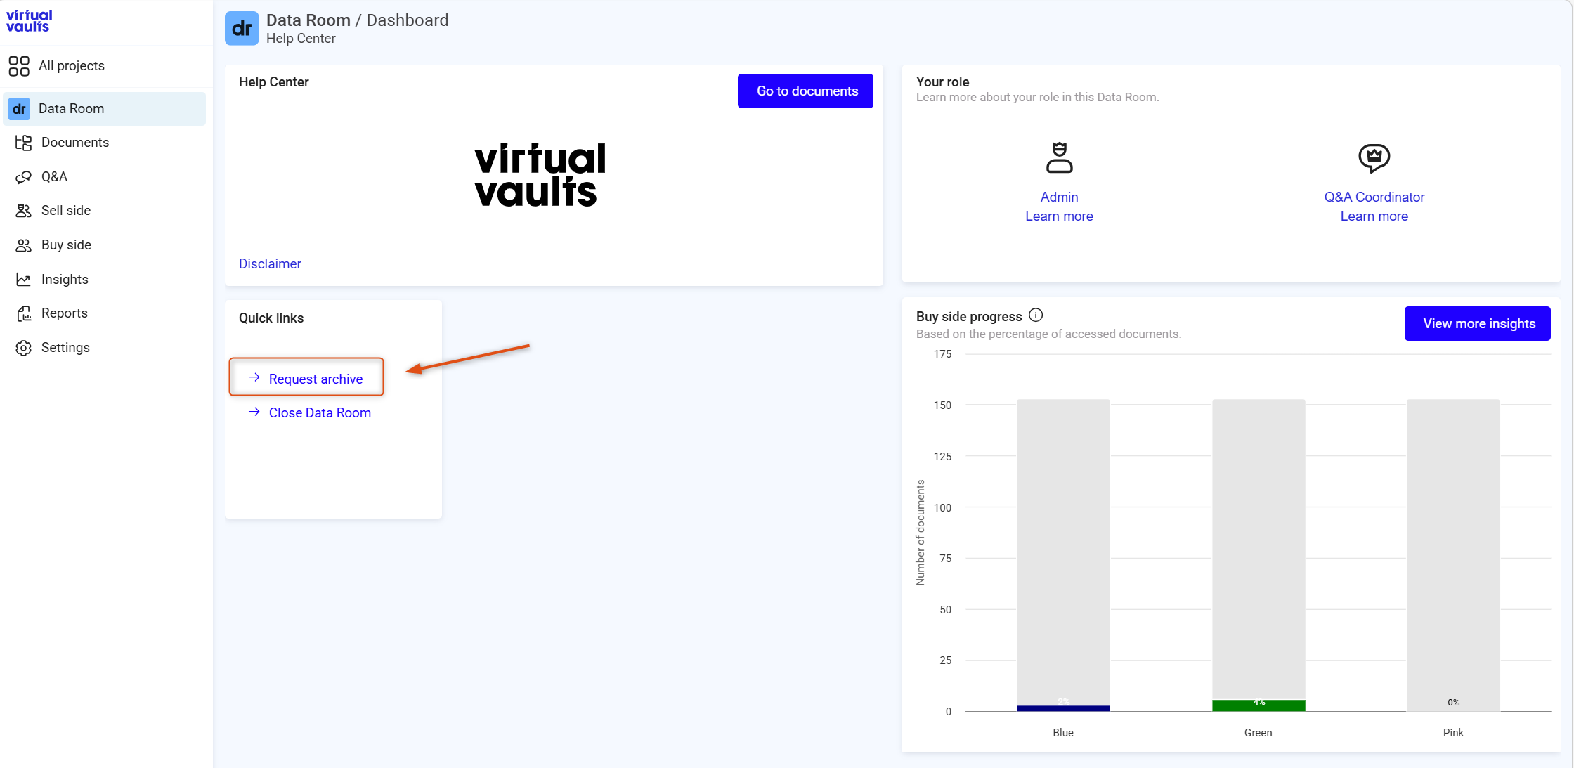Open the Disclaimer link
Screen dimensions: 1574x768
pyautogui.click(x=270, y=264)
